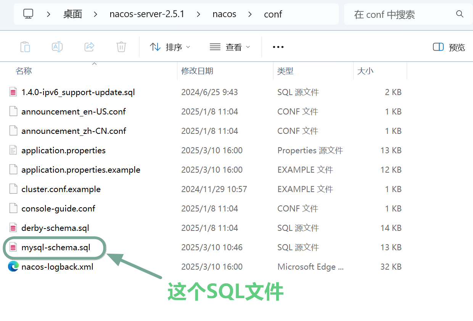Click date 2024/6/25 9:43
Image resolution: width=473 pixels, height=321 pixels.
pos(209,92)
